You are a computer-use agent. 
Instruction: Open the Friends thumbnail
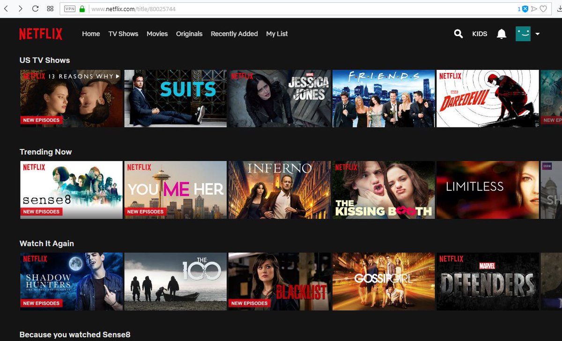(384, 98)
